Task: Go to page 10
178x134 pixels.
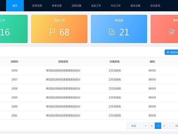Action: (176, 126)
